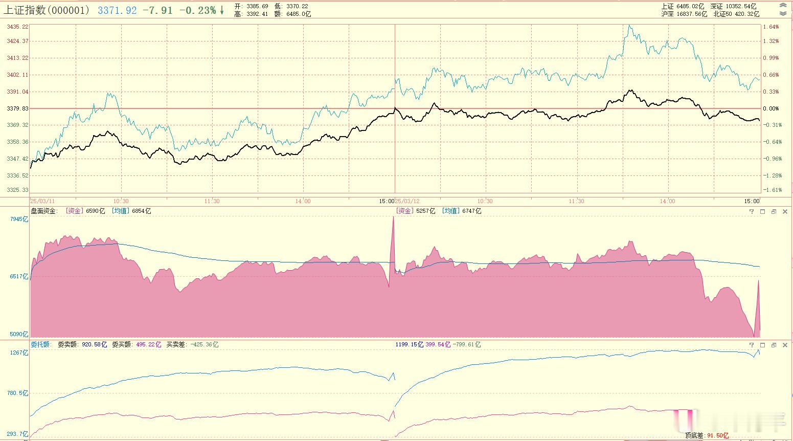Click the low price 3370.22

click(297, 6)
